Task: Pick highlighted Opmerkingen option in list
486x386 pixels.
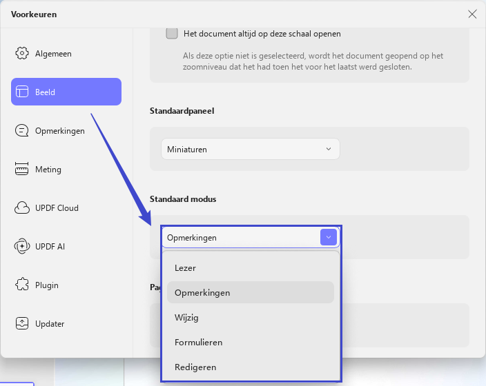Action: [x=251, y=292]
